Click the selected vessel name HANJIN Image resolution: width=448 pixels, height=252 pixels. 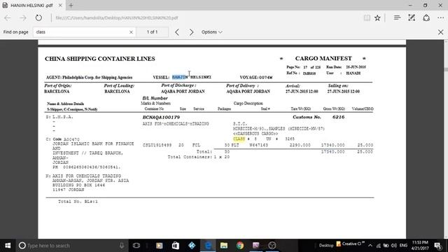pos(180,77)
